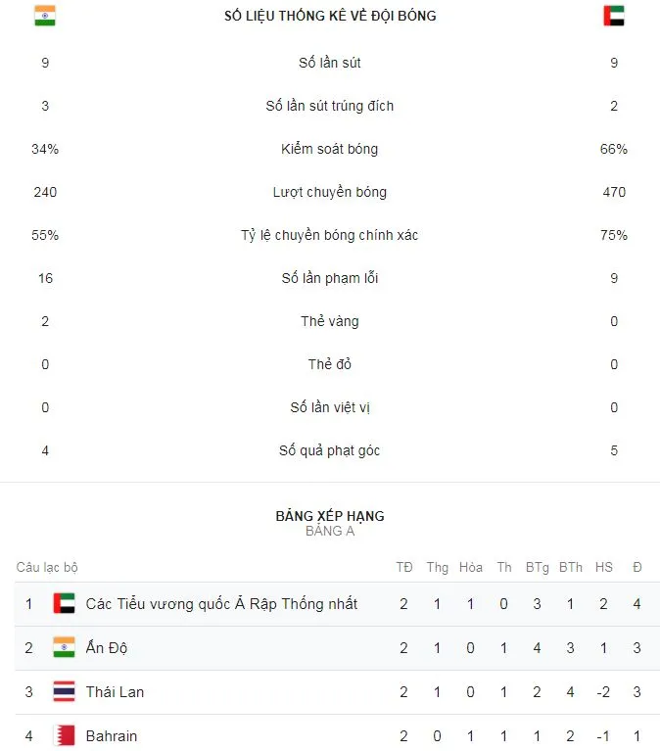Screen dimensions: 660x751
Task: Click the Thg wins column header
Action: [x=438, y=567]
